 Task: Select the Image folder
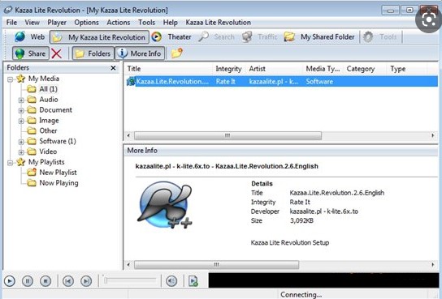[x=43, y=120]
